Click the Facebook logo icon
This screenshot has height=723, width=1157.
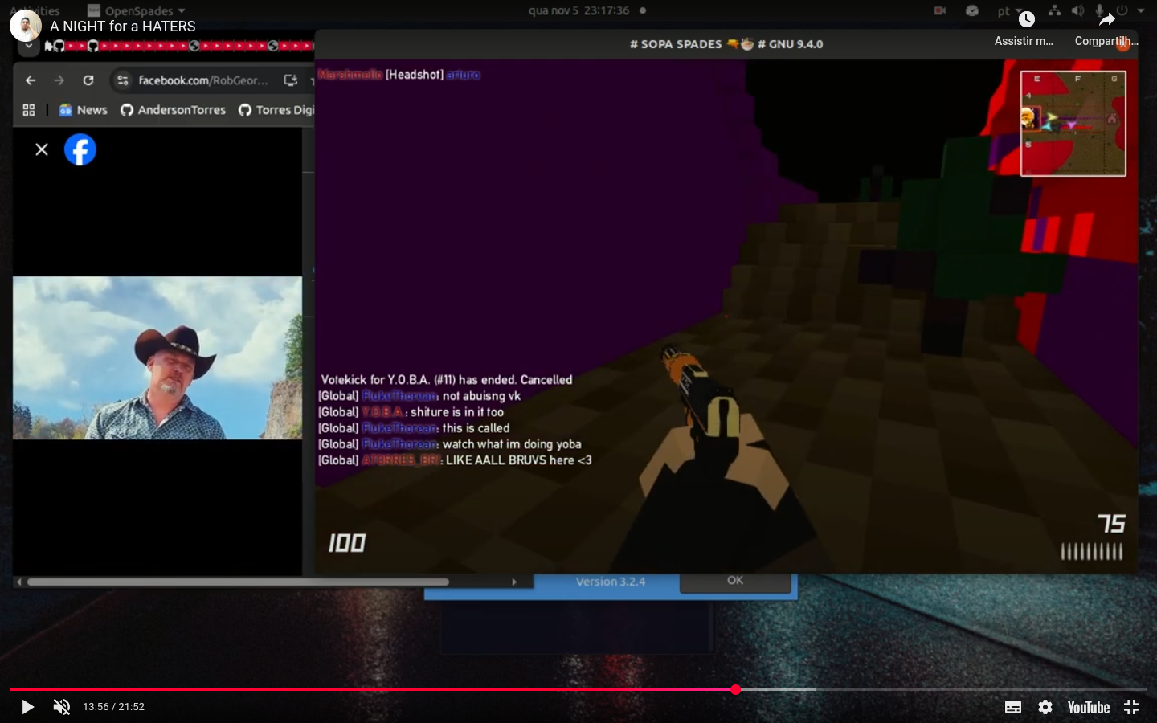[80, 149]
